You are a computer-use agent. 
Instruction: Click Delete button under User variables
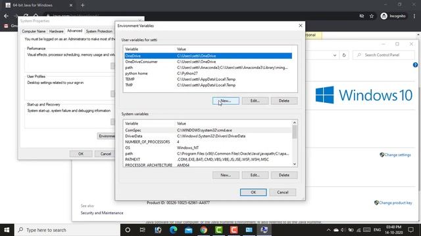tap(284, 101)
